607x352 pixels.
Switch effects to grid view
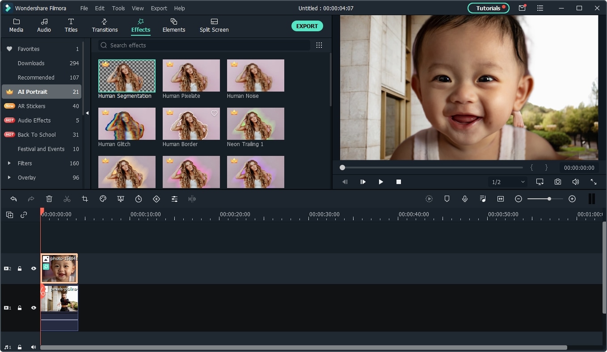[x=319, y=45]
